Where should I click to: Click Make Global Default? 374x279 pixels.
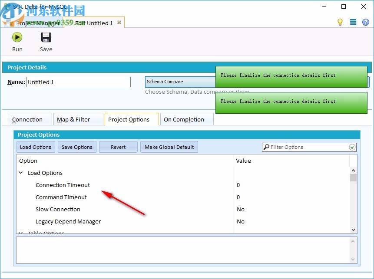[x=169, y=147]
